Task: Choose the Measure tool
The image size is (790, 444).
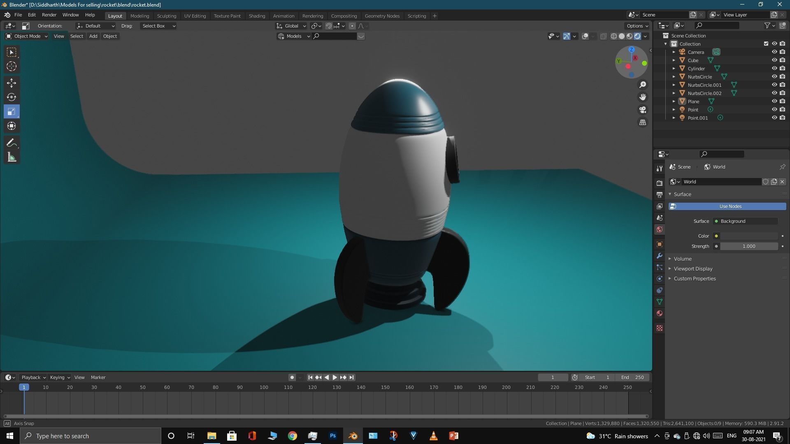Action: coord(12,157)
